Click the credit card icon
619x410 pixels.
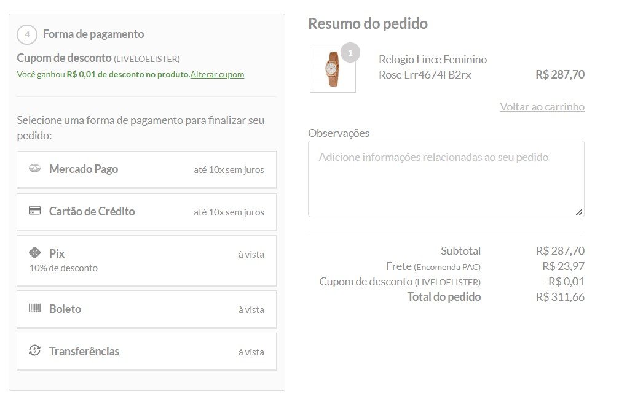[x=35, y=211]
